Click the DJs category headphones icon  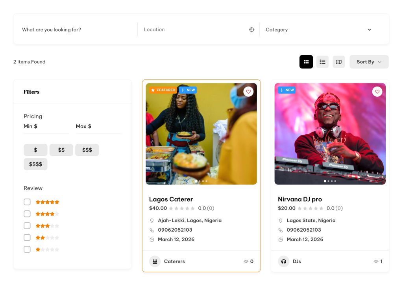[x=284, y=262]
